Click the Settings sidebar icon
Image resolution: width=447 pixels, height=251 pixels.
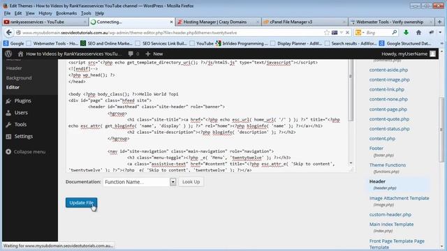pos(8,137)
